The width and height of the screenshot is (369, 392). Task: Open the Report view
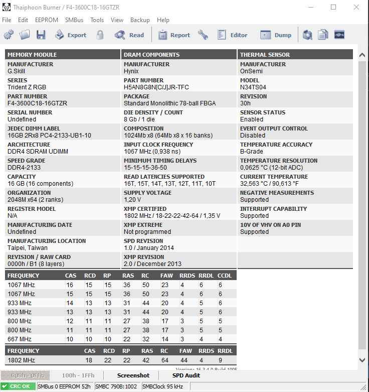coord(174,35)
